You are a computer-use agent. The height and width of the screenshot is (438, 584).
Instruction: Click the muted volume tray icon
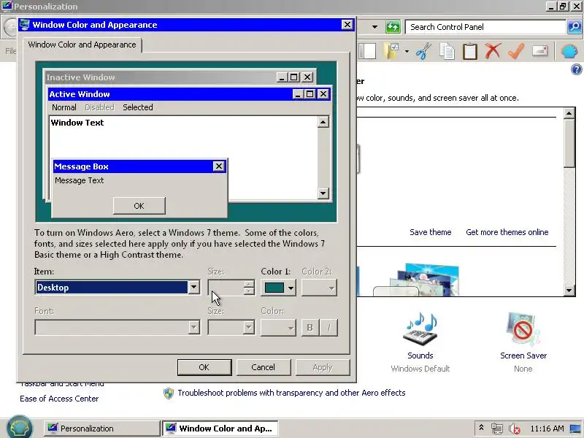tap(515, 429)
